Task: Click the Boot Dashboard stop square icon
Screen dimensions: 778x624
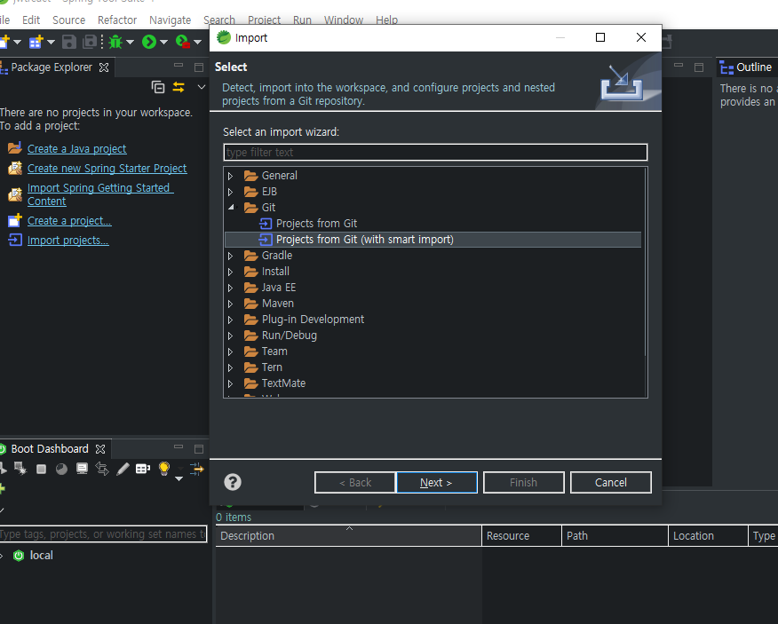Action: (41, 470)
